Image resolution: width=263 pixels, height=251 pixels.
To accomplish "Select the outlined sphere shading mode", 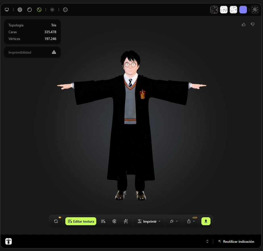I will click(30, 10).
